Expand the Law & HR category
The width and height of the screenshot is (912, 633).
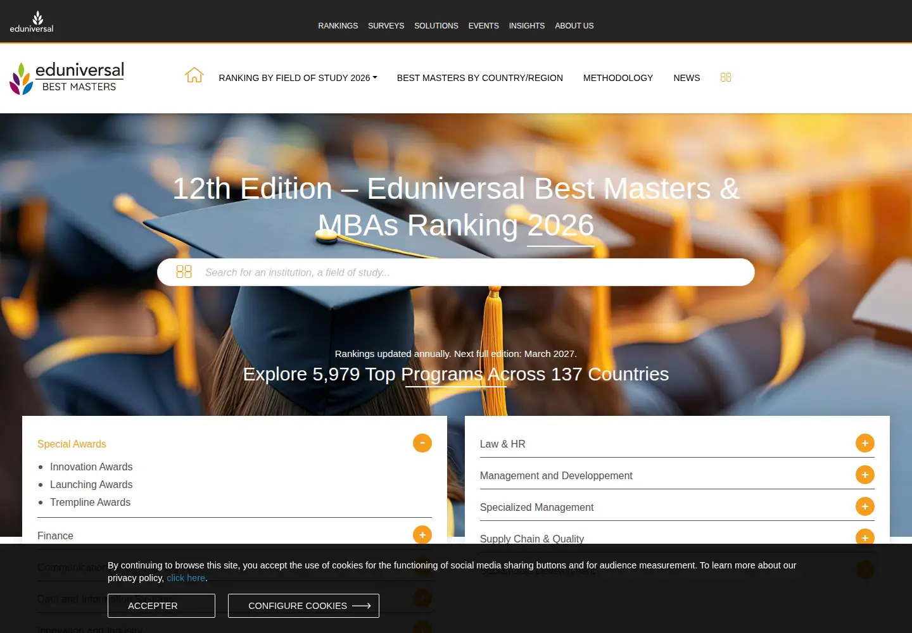pyautogui.click(x=865, y=443)
